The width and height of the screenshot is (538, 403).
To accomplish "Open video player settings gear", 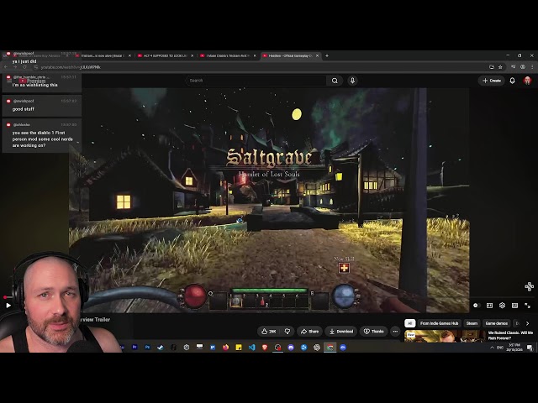I will click(503, 306).
